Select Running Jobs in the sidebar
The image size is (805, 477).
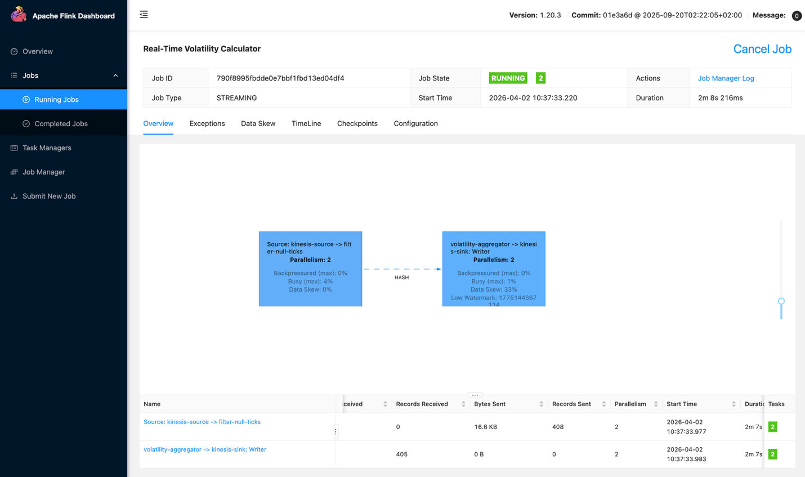pyautogui.click(x=64, y=100)
